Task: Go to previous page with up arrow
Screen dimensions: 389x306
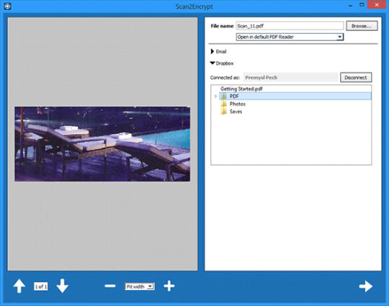Action: pyautogui.click(x=19, y=287)
